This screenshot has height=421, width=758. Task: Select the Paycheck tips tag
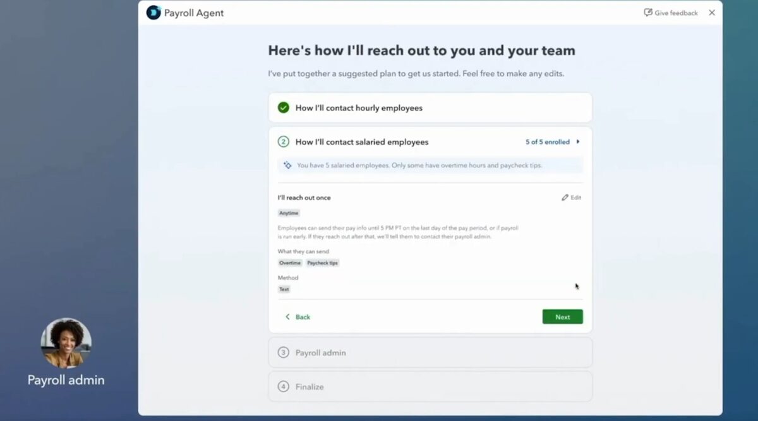pos(323,263)
